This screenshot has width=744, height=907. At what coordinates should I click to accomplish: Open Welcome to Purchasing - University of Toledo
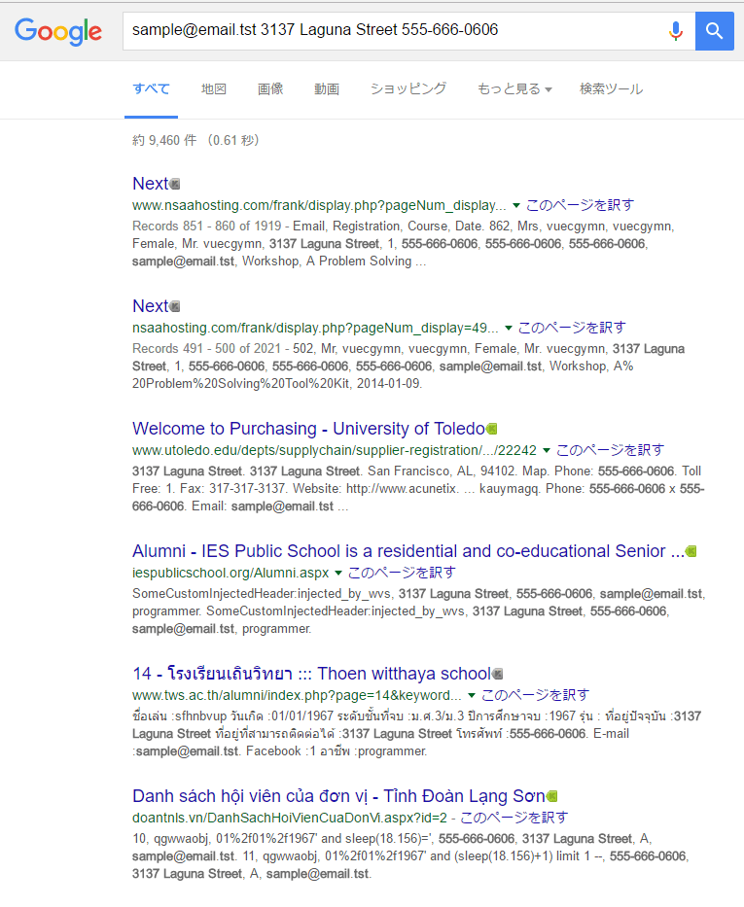(308, 429)
